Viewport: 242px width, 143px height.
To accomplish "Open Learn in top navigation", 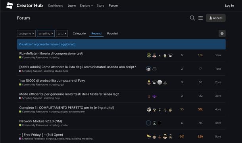I will (72, 6).
